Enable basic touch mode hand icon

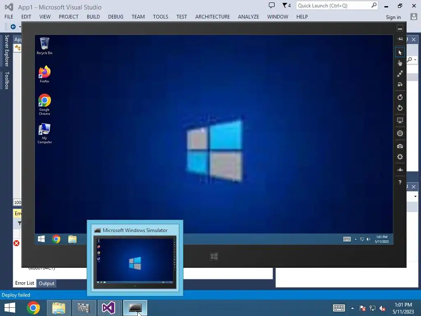point(400,63)
